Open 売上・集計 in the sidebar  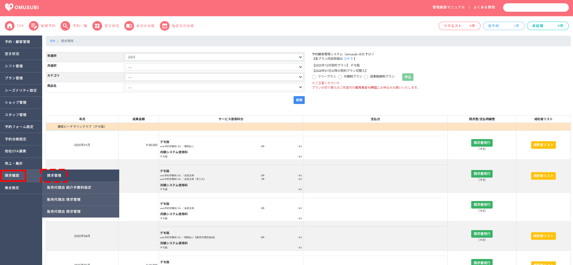click(x=14, y=163)
